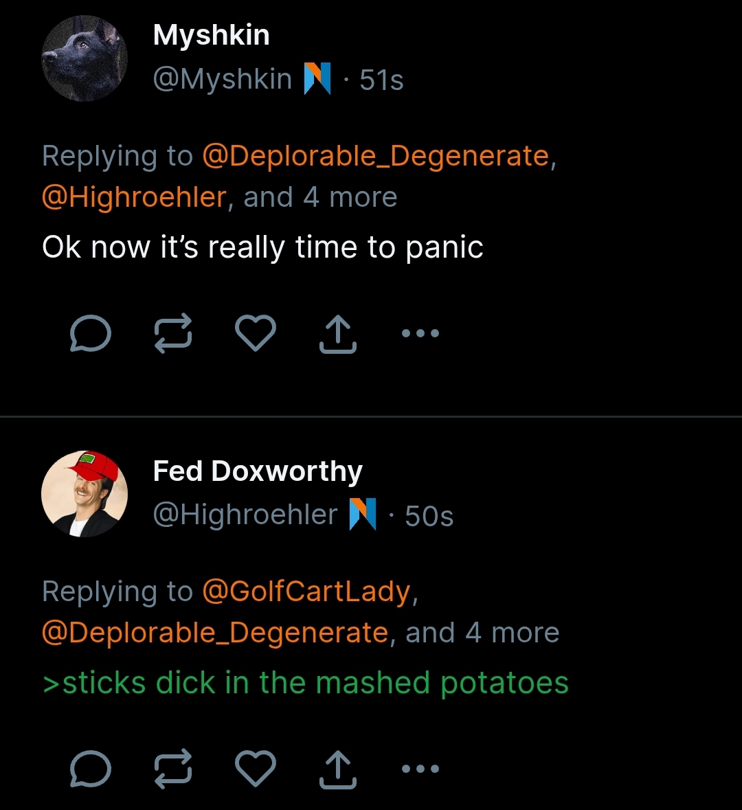
Task: Open Fed Doxworthy's red-hat avatar
Action: click(85, 494)
